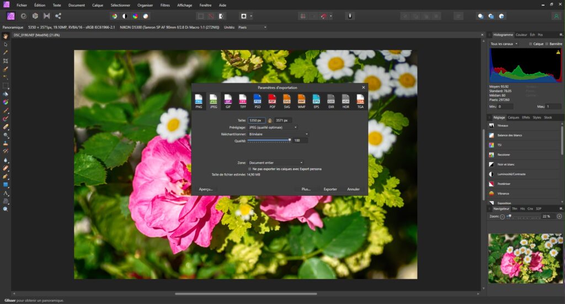Enable 'Ne pas exporter les calques' checkbox
Screen dimensions: 565x304
250,169
